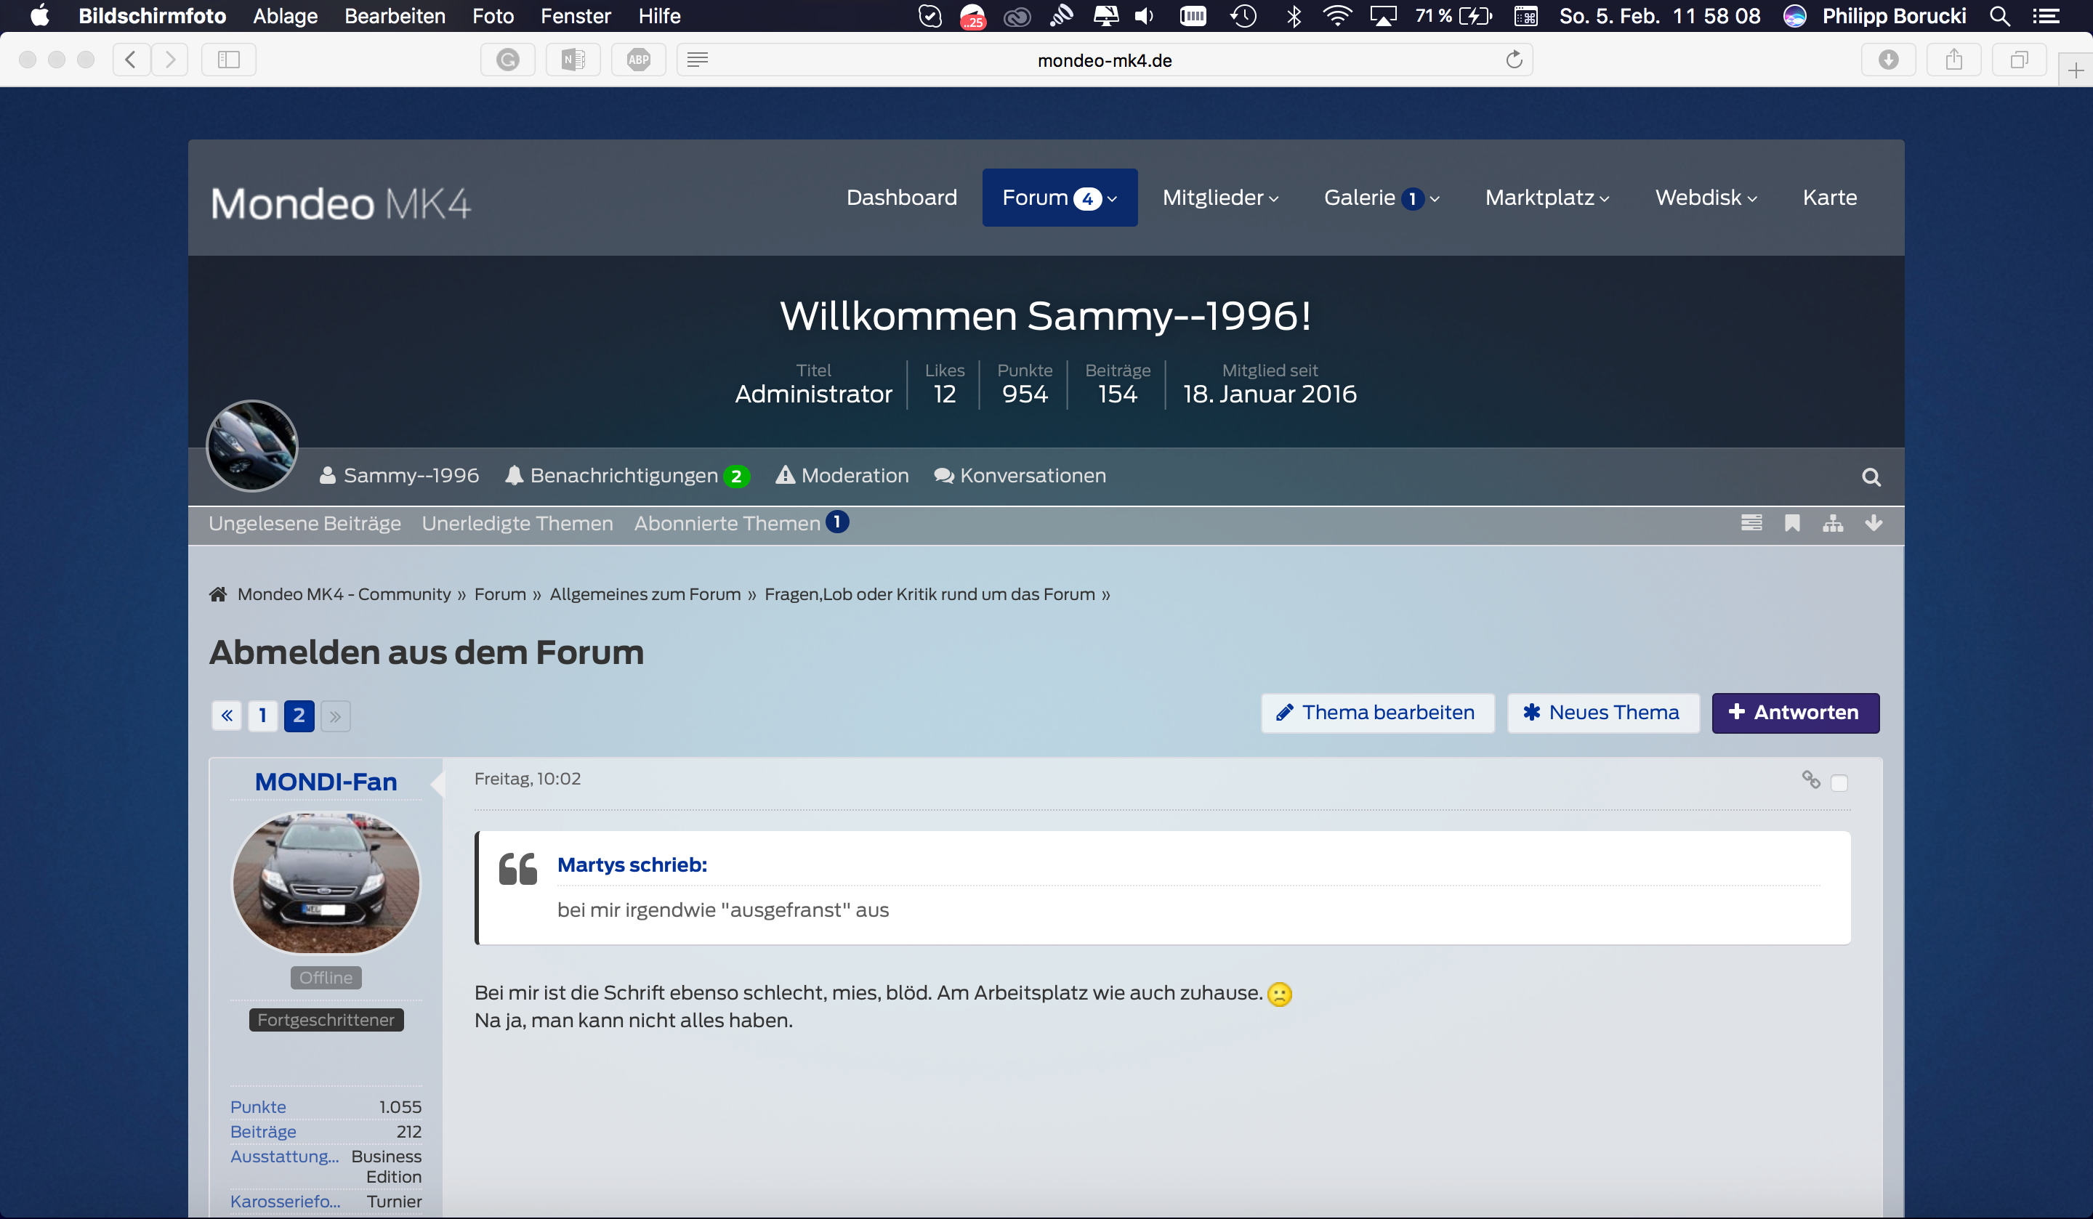
Task: Click MONDI-Fan's car avatar thumbnail
Action: [x=326, y=882]
